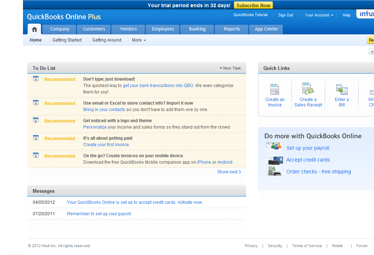Click the 'Don't type; just download!' heading
The height and width of the screenshot is (255, 374).
point(109,79)
